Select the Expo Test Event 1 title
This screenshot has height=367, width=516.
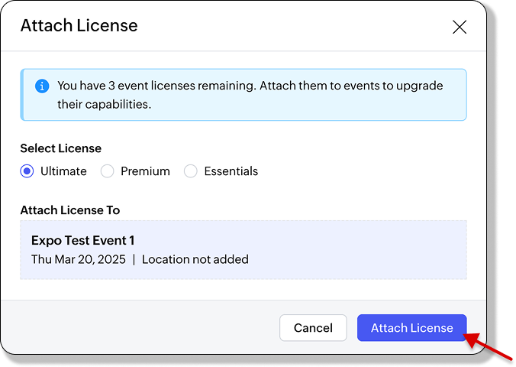pos(83,240)
